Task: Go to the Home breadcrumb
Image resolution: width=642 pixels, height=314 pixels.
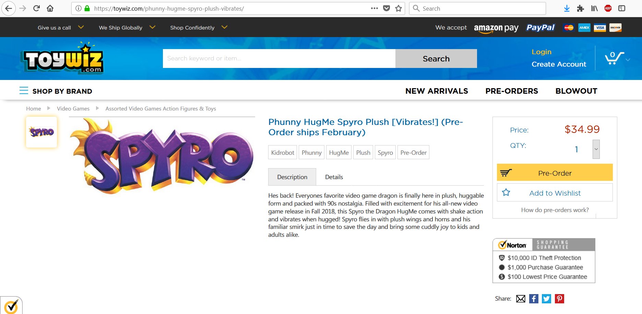Action: point(34,108)
